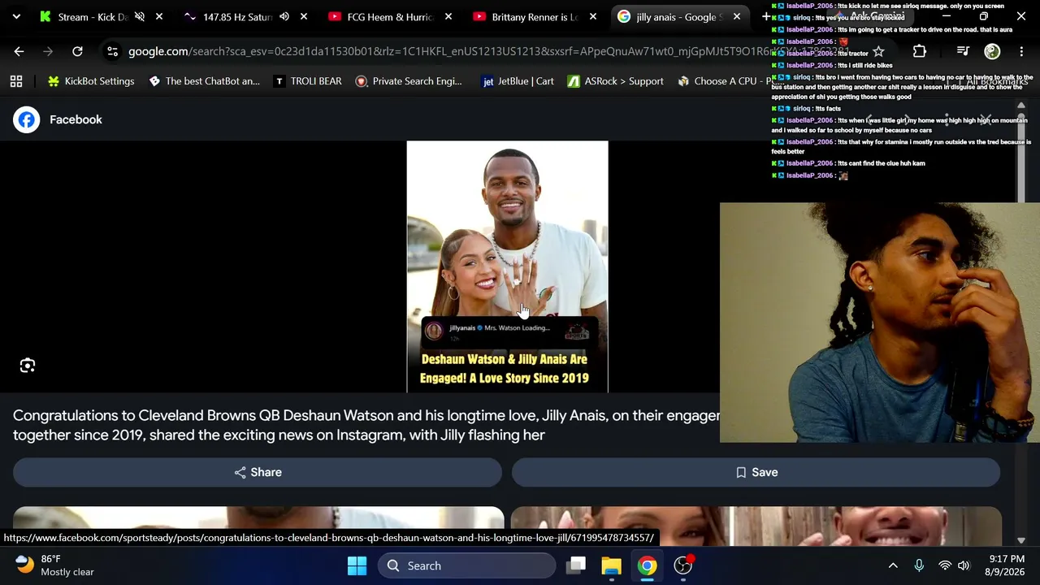Open the Deshaun Watson and Jilly Anais engagement image
1040x585 pixels.
(x=507, y=266)
